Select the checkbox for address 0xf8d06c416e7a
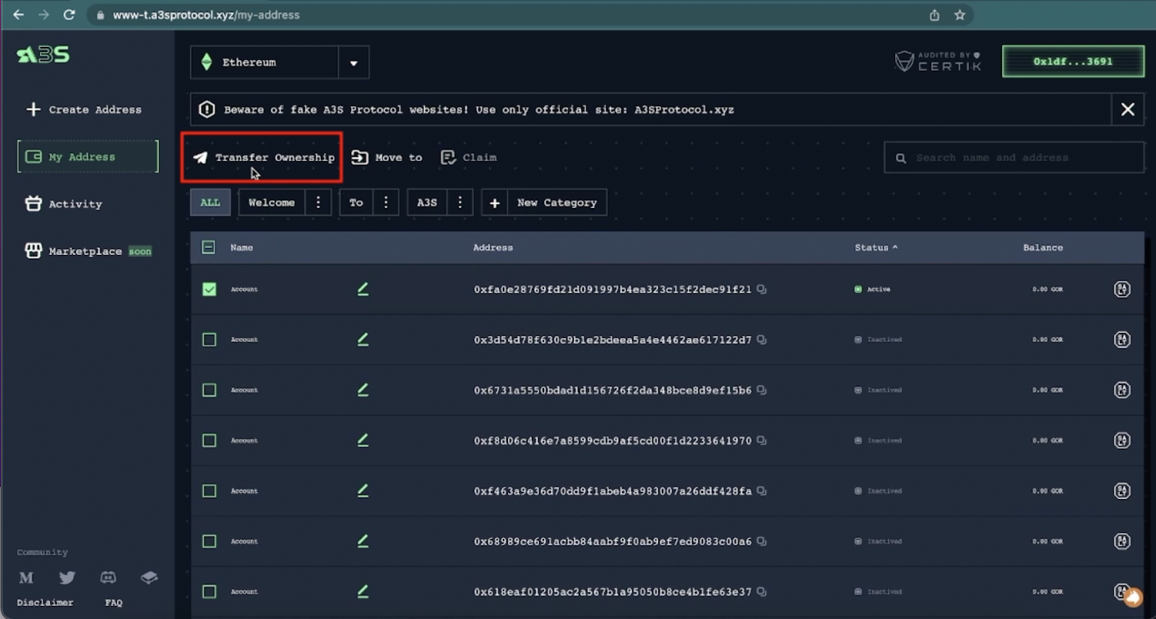This screenshot has width=1156, height=619. coord(209,441)
